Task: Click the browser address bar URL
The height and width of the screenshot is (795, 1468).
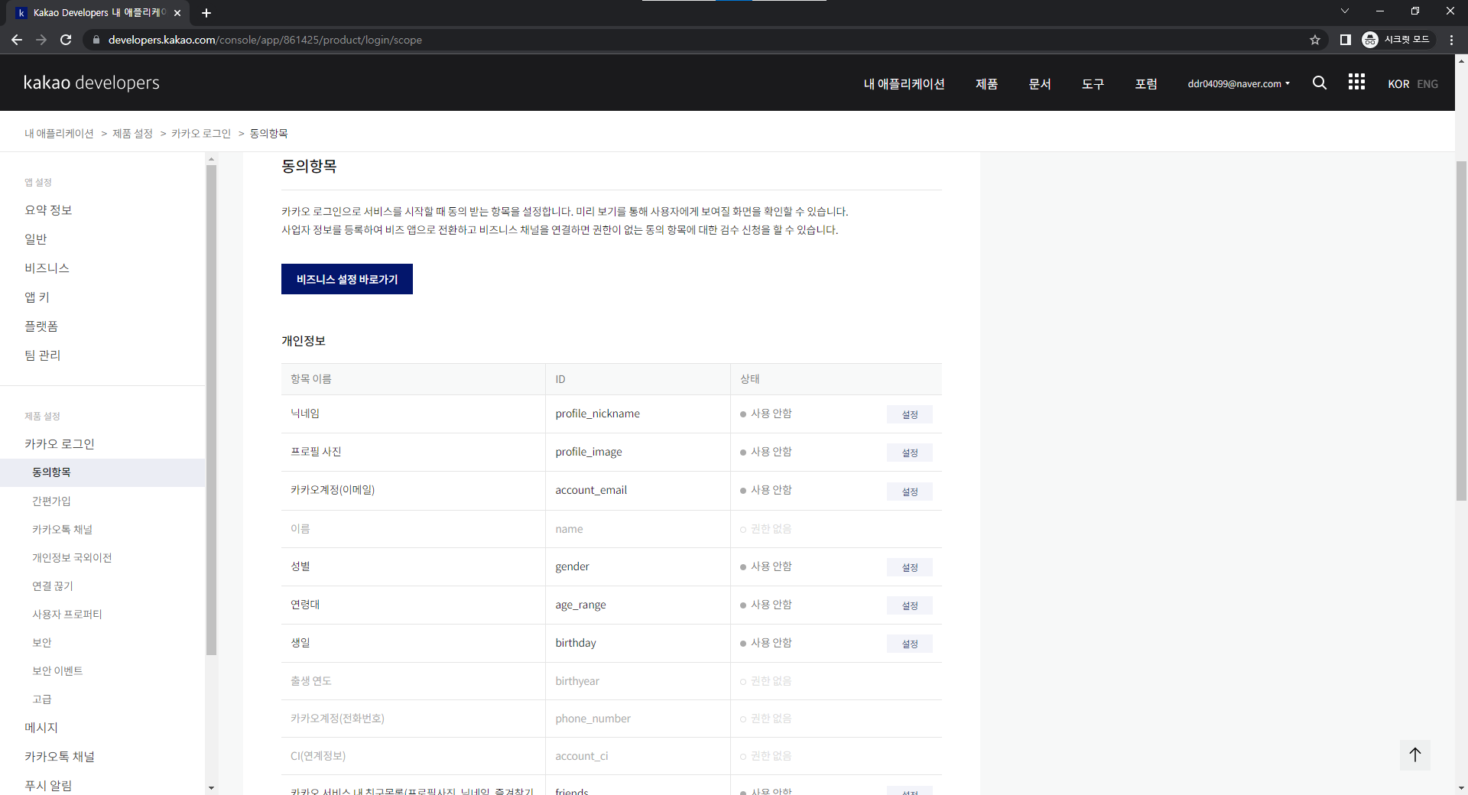Action: [265, 40]
